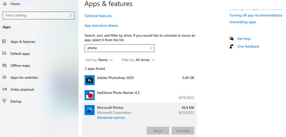Open the Optional features link
This screenshot has height=137, width=286.
tap(98, 16)
